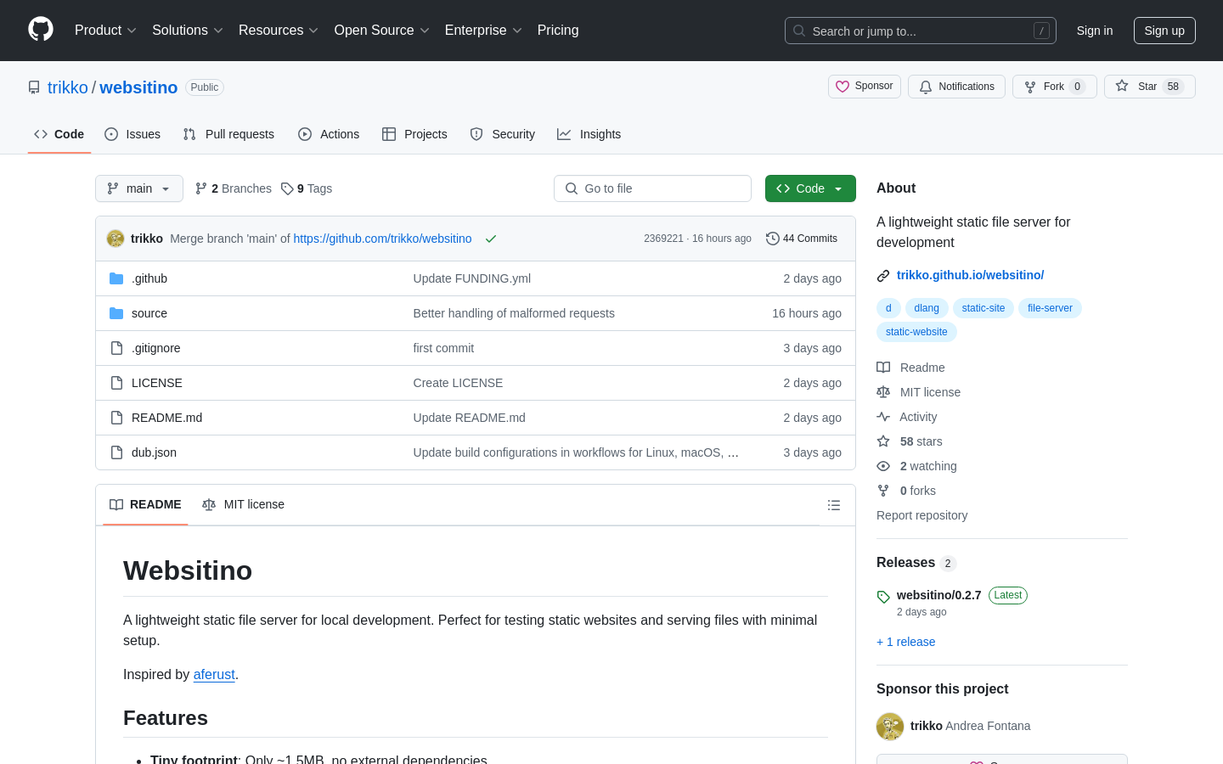This screenshot has width=1223, height=764.
Task: Click the eye icon next to watching
Action: (x=883, y=466)
